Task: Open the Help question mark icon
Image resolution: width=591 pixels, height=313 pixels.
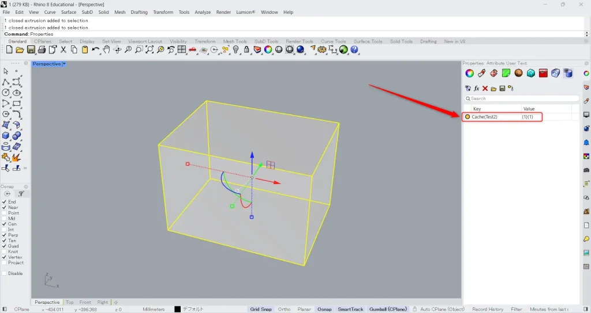Action: (x=354, y=50)
